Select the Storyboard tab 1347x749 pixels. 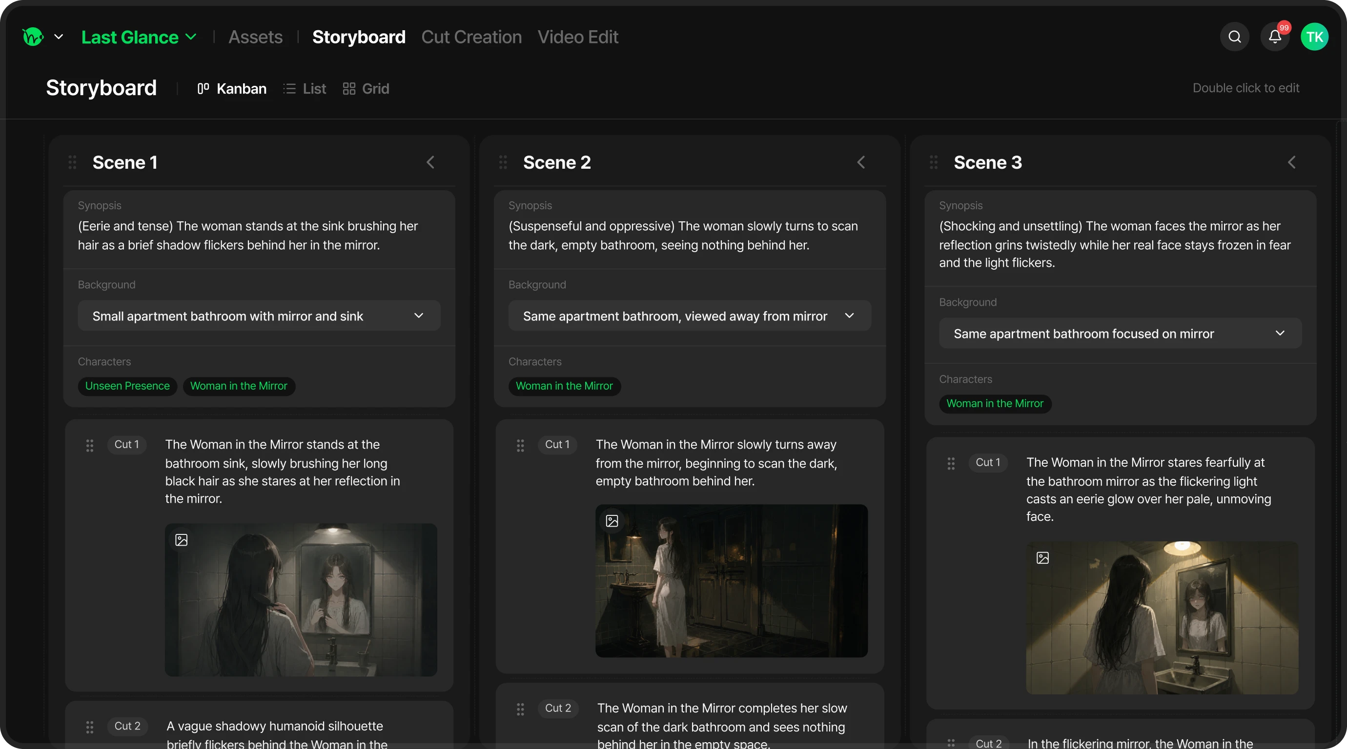[359, 37]
